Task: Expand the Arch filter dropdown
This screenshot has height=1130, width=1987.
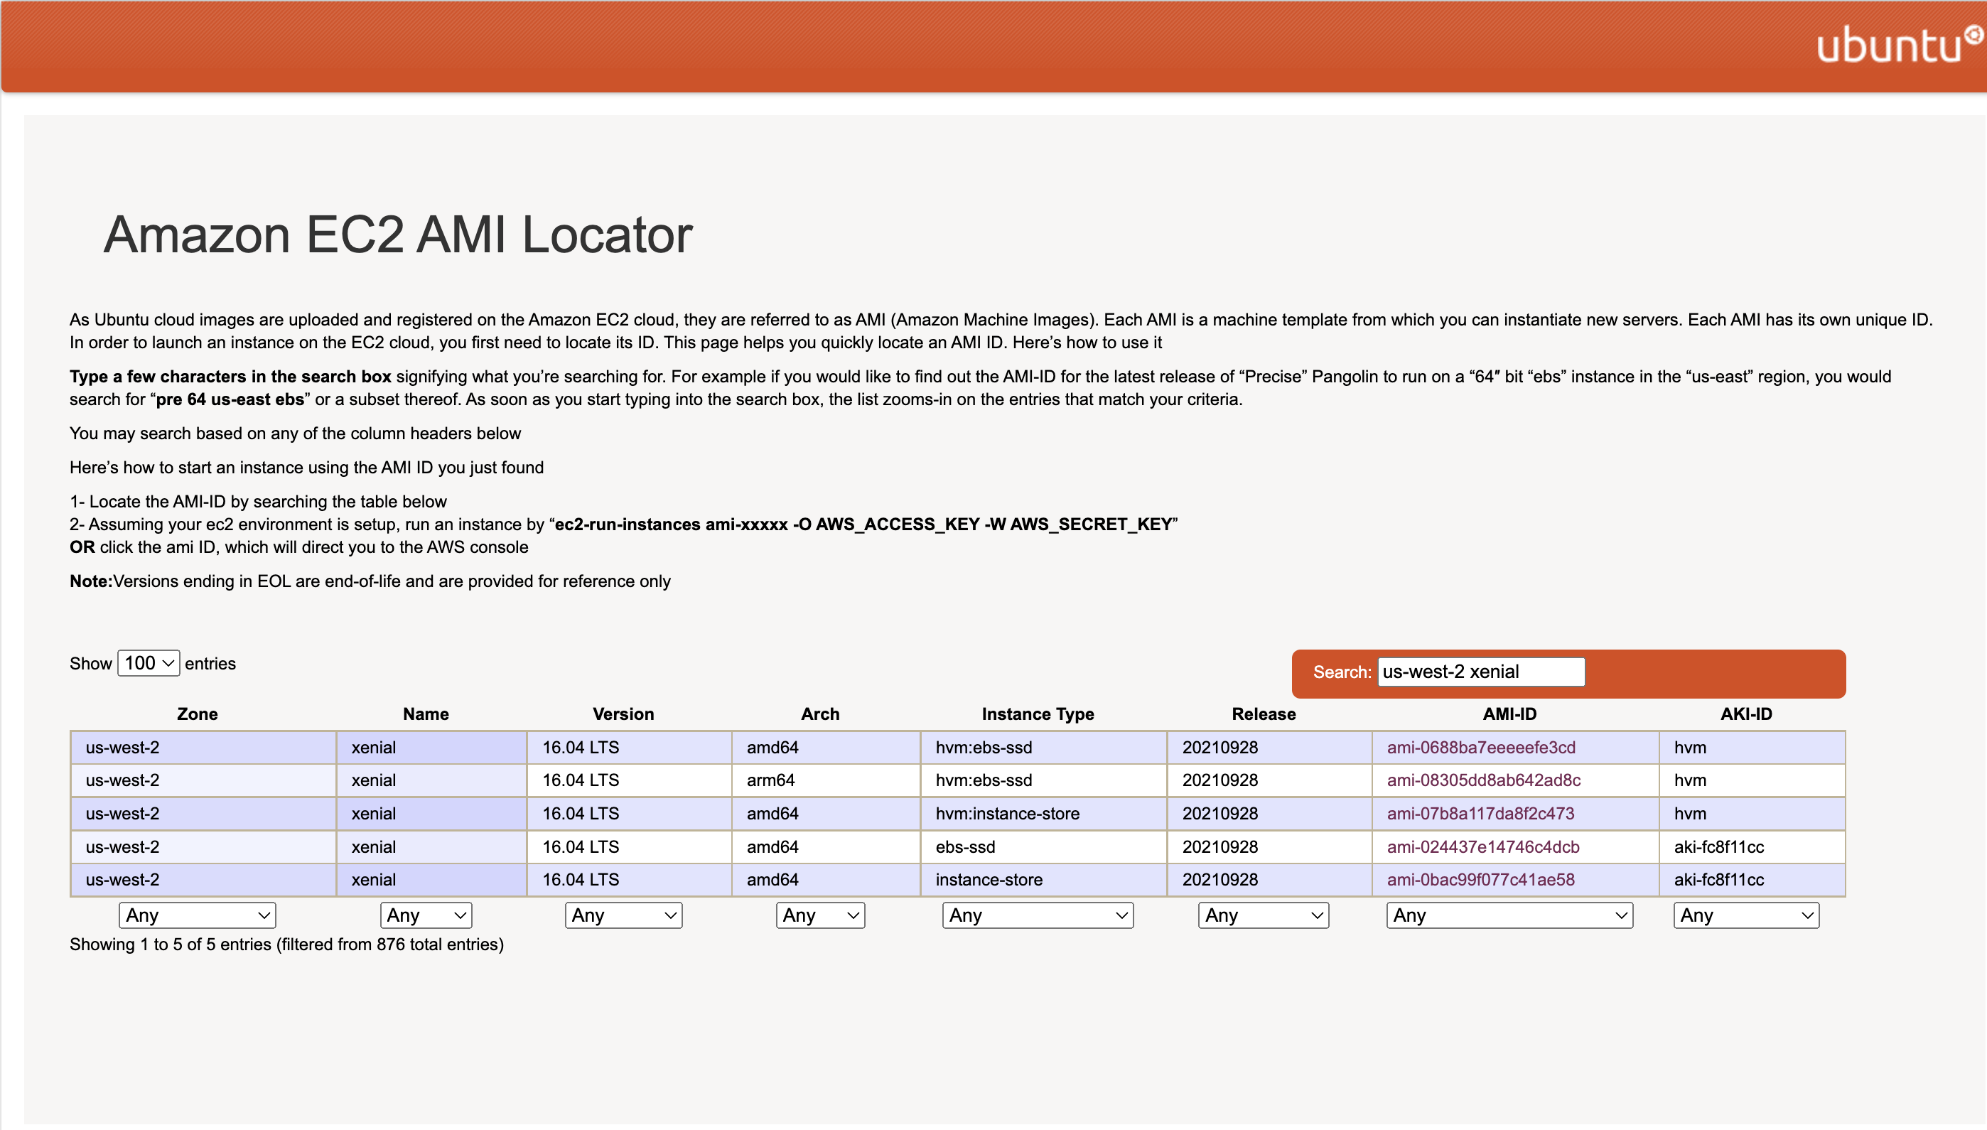Action: click(820, 915)
